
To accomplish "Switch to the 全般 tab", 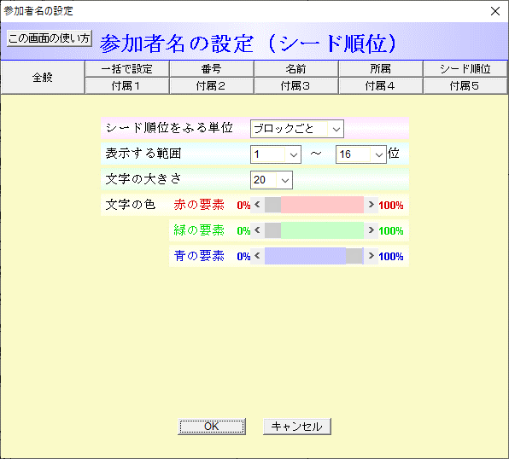I will [x=43, y=77].
